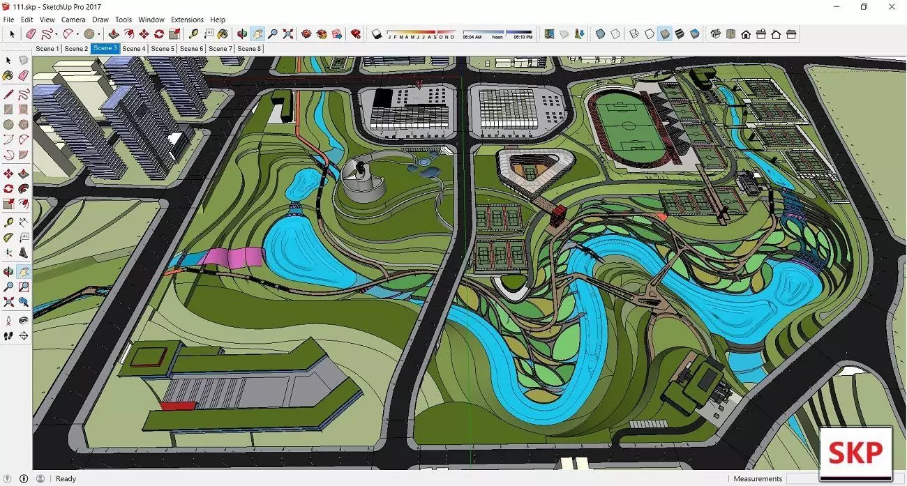
Task: Click the Previous view tool
Action: [24, 303]
